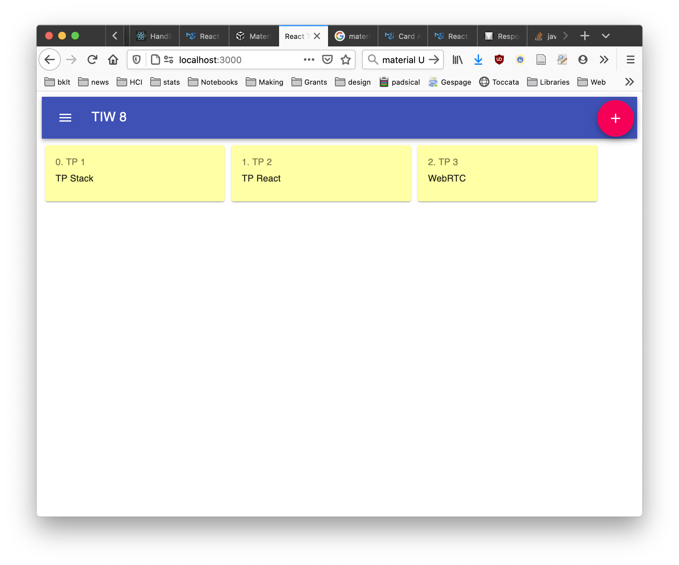This screenshot has width=679, height=565.
Task: Select the TP React card
Action: [321, 173]
